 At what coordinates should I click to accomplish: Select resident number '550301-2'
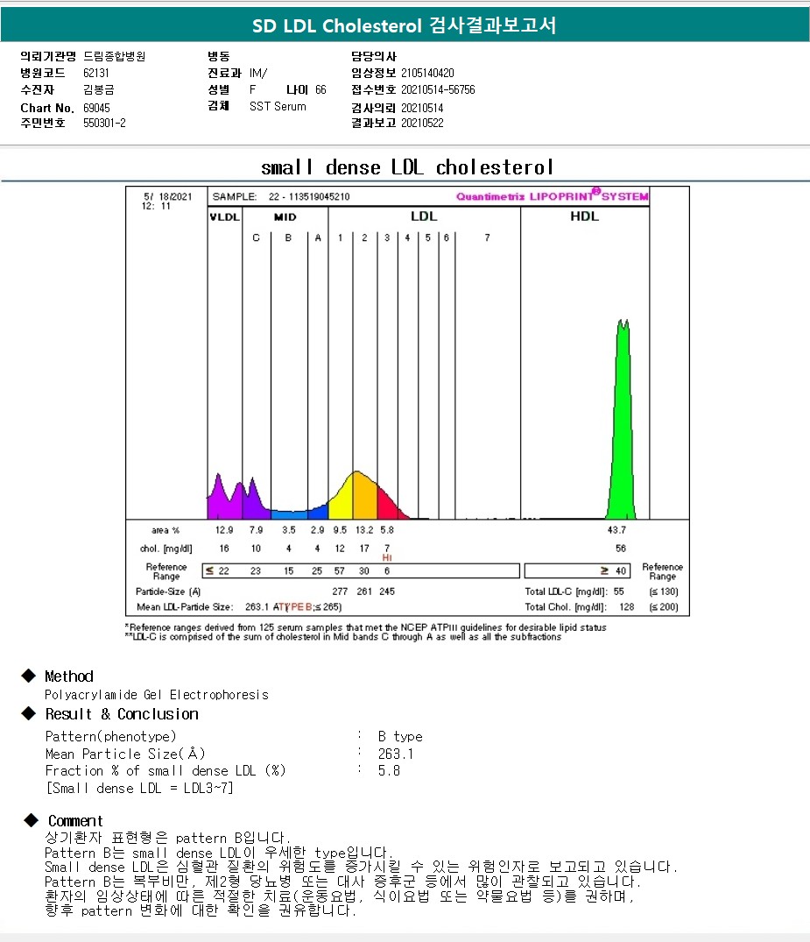click(104, 123)
